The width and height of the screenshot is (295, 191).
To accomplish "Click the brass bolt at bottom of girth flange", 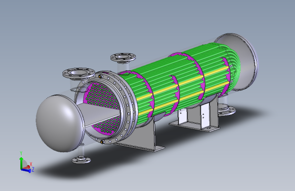I will pyautogui.click(x=102, y=142).
